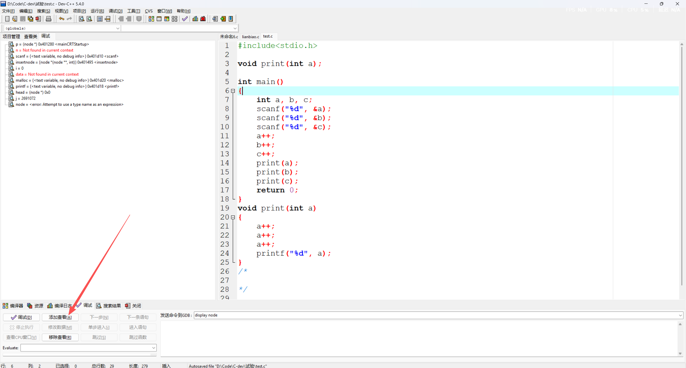
Task: Click the Rebuild All four-squares icon
Action: pos(174,19)
